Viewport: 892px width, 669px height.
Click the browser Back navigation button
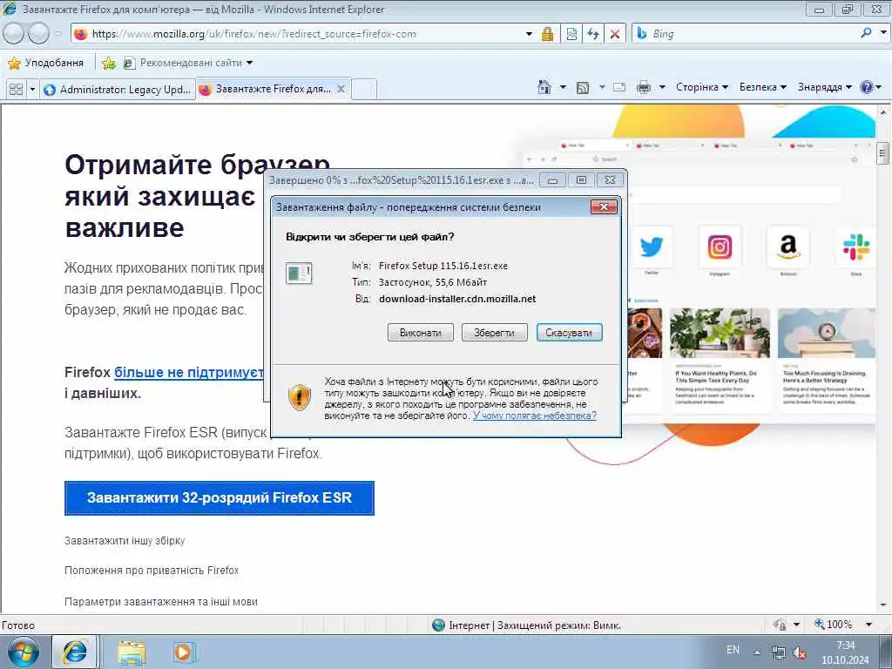click(x=14, y=34)
